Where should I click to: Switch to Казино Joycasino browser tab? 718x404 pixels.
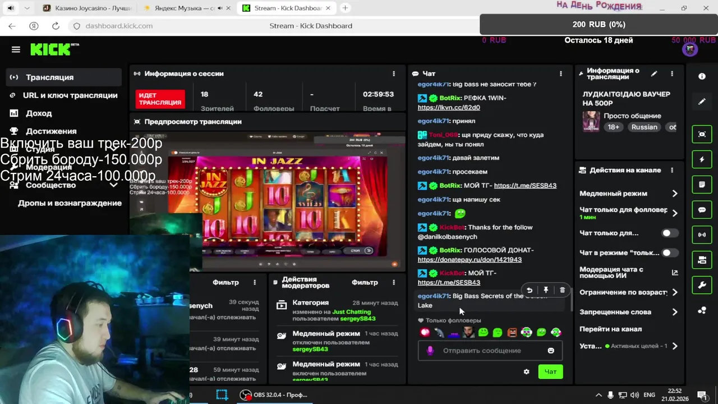point(88,8)
